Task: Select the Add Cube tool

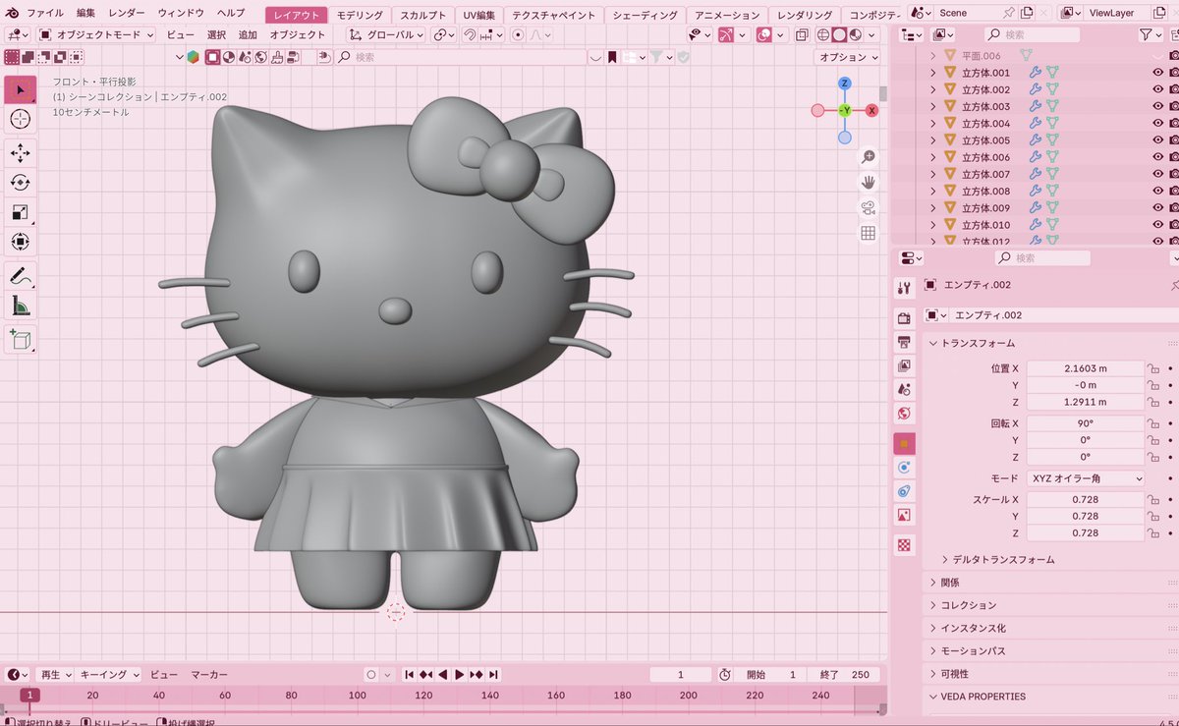Action: (x=21, y=339)
